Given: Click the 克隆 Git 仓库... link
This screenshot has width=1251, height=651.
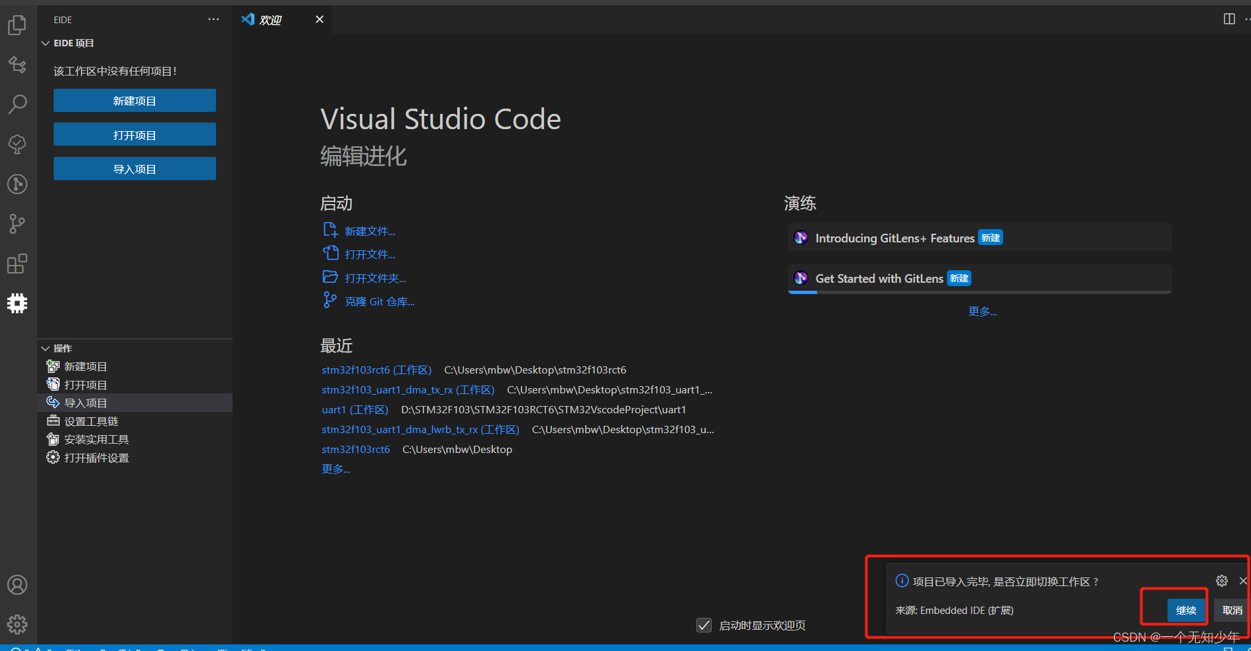Looking at the screenshot, I should click(x=380, y=301).
